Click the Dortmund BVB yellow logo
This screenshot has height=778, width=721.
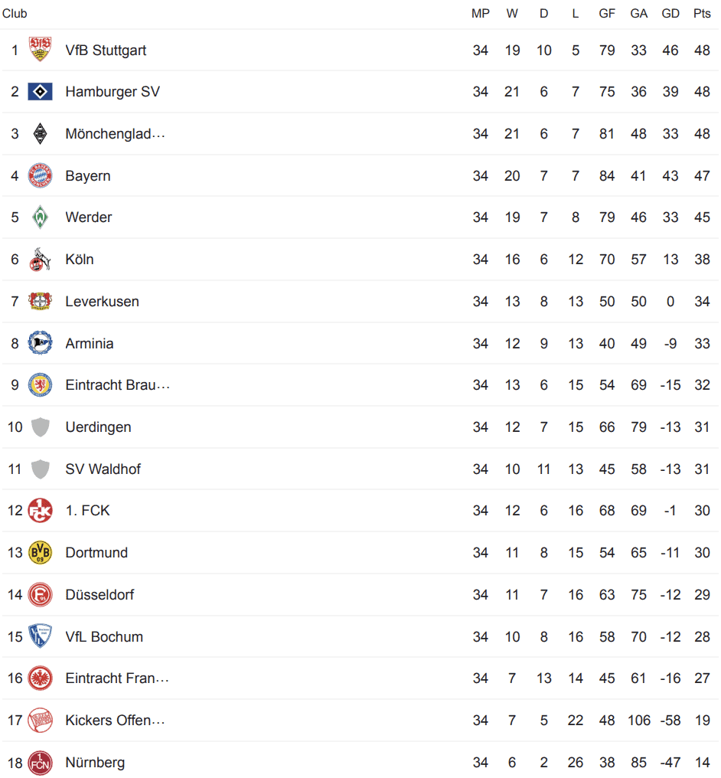(40, 552)
